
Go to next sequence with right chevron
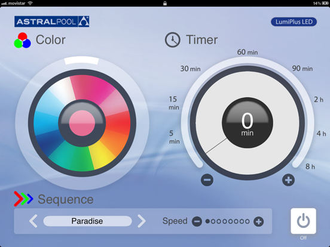point(142,221)
